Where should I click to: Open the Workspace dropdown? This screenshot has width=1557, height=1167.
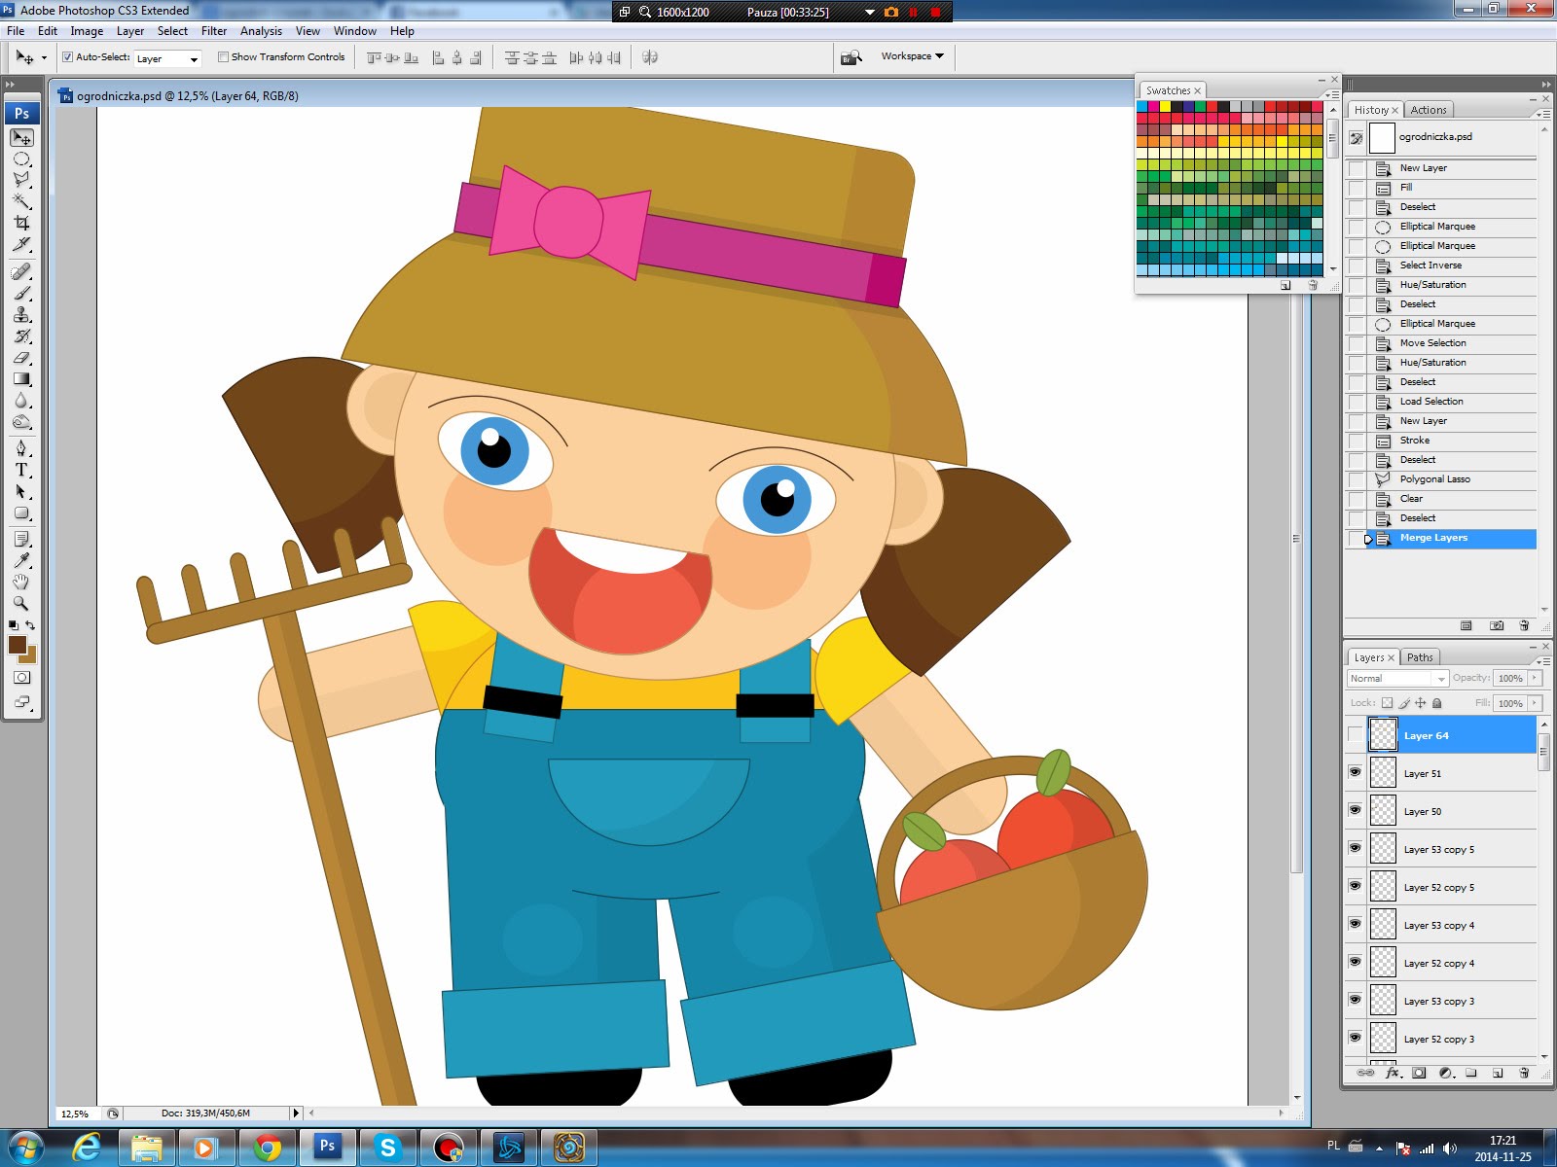coord(910,56)
